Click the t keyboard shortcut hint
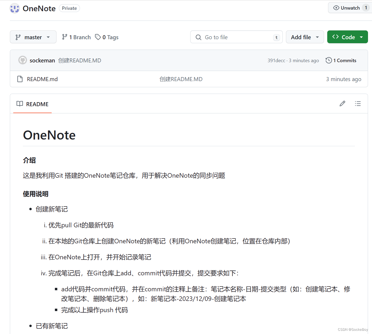Viewport: 372px width, 334px height. [277, 37]
